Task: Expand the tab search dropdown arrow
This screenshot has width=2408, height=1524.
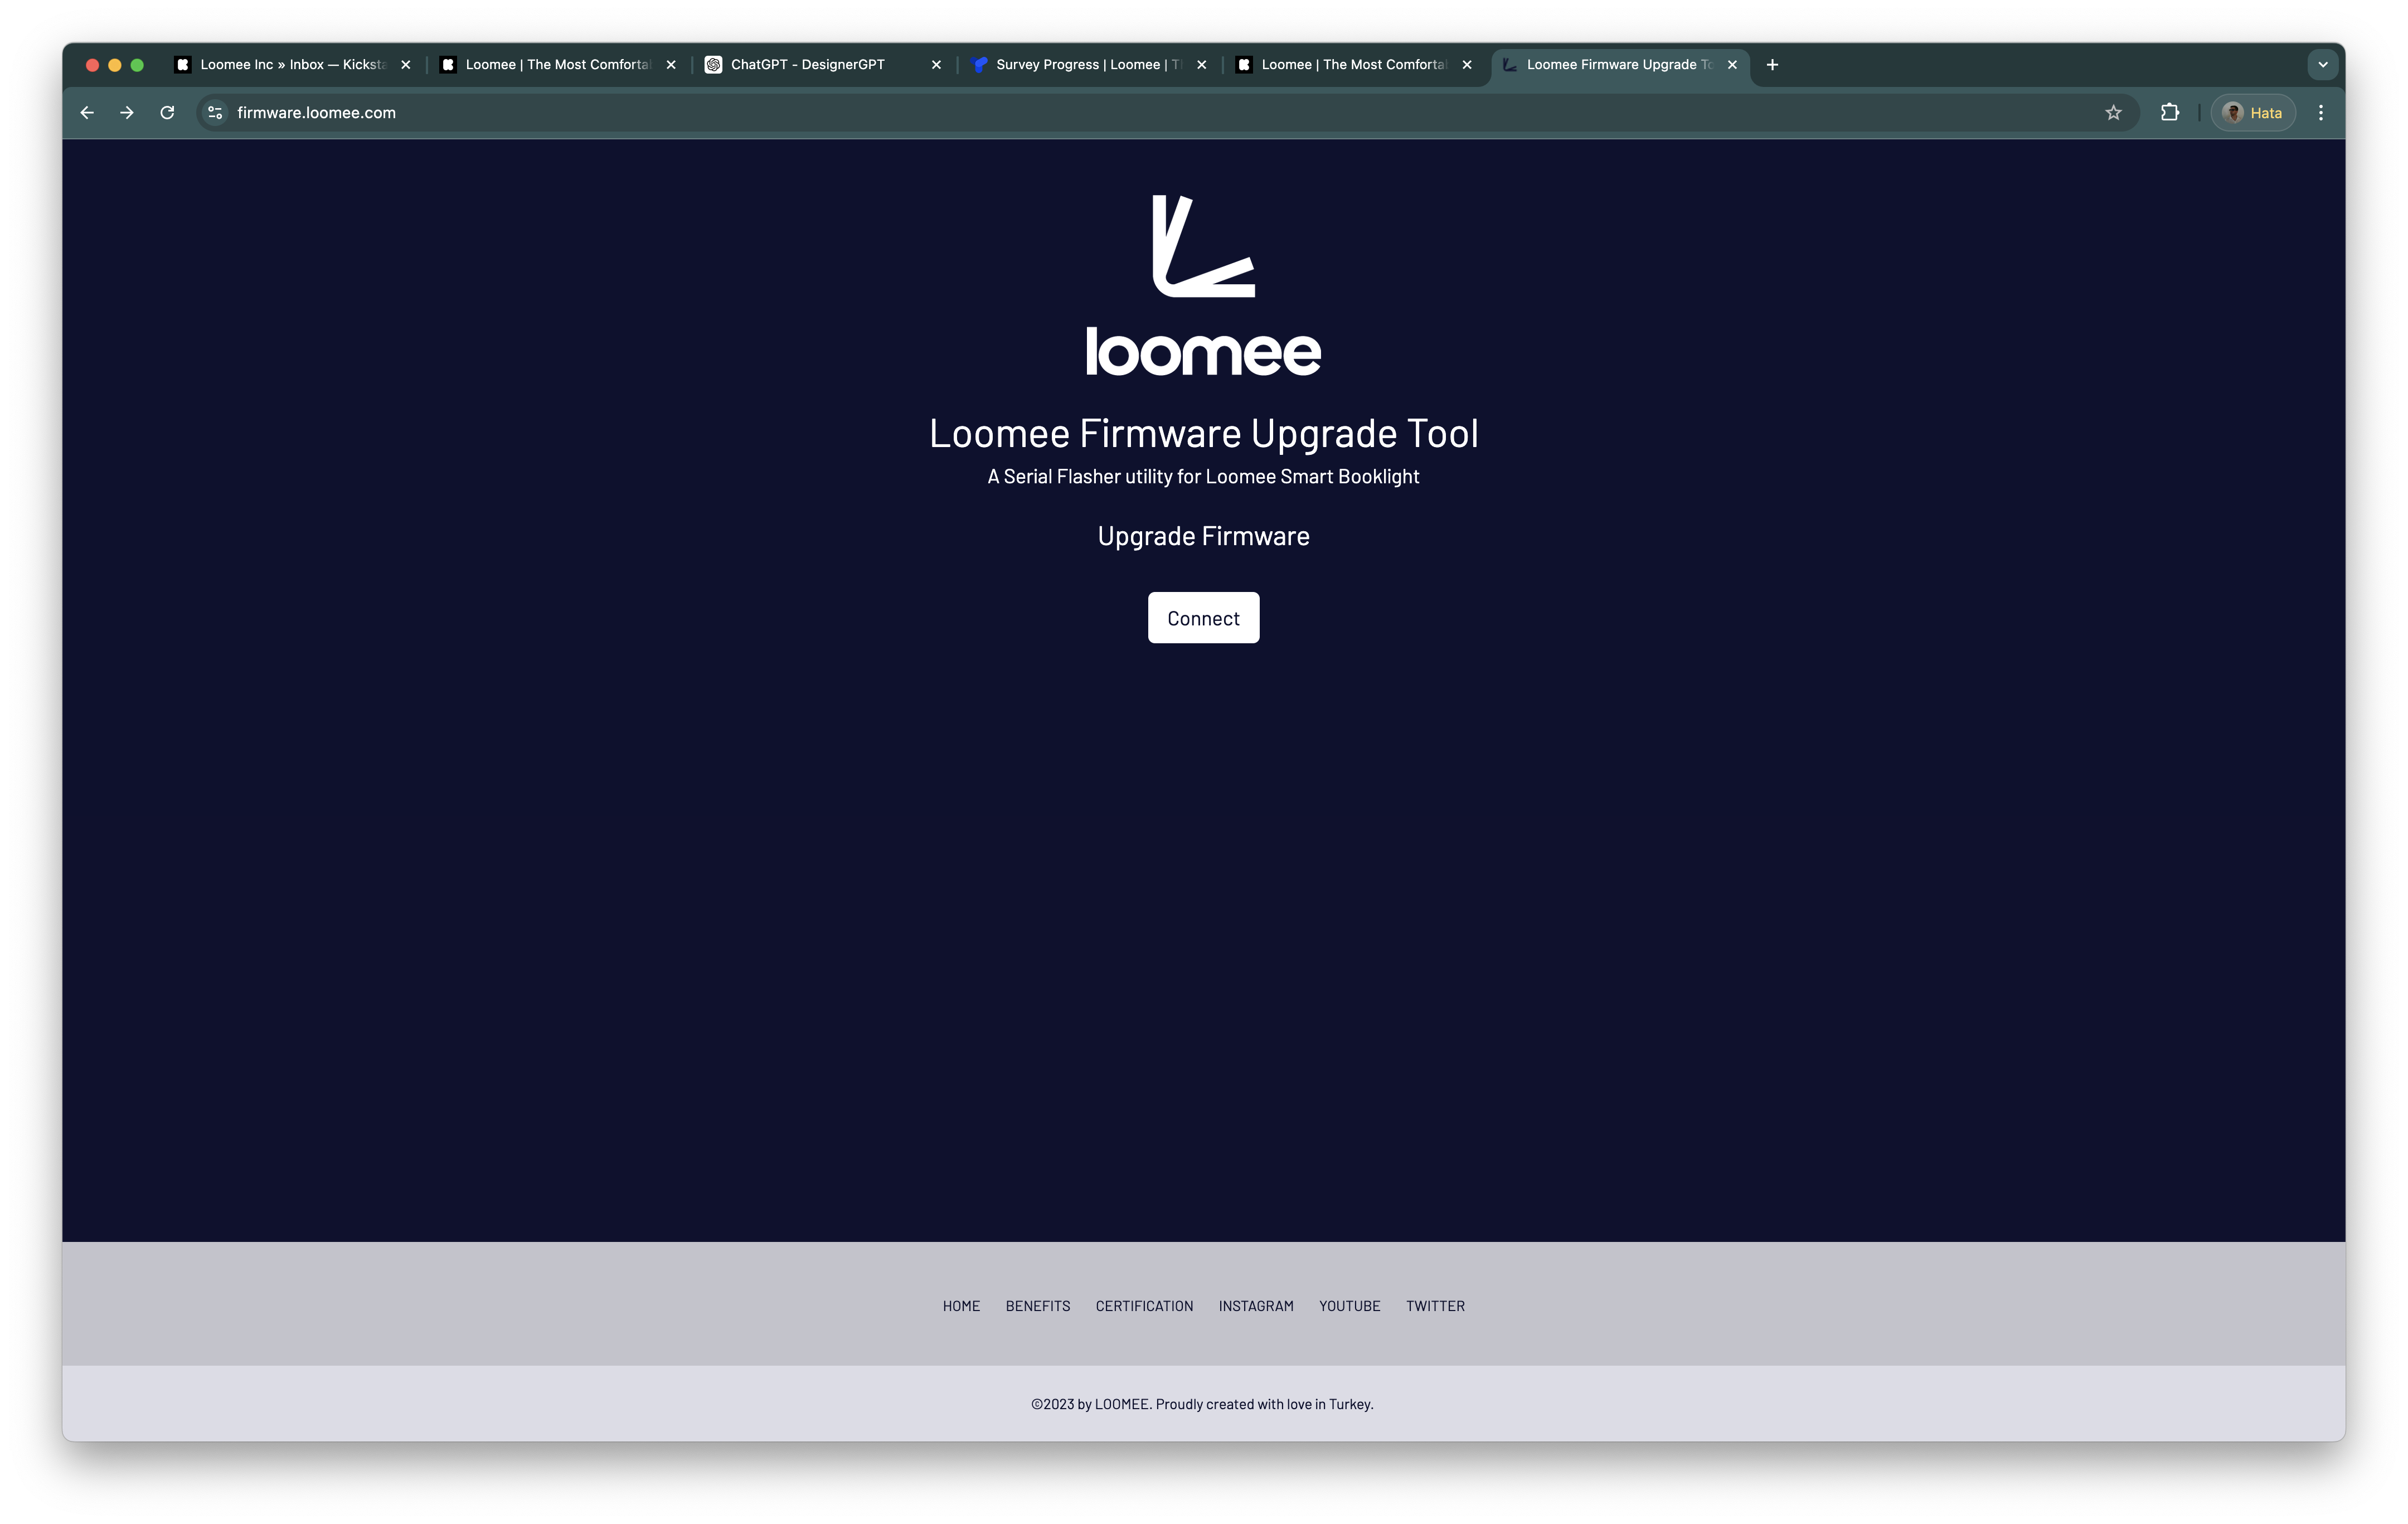Action: tap(2323, 65)
